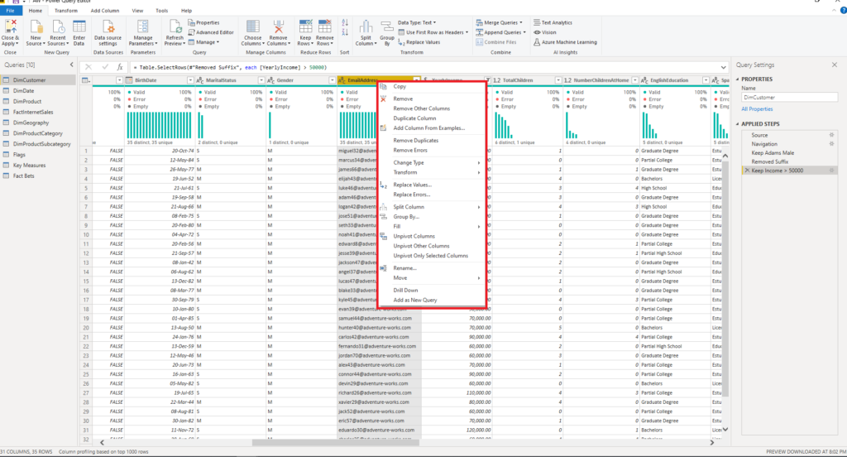Image resolution: width=847 pixels, height=457 pixels.
Task: Select the Key Measures query
Action: coord(29,166)
